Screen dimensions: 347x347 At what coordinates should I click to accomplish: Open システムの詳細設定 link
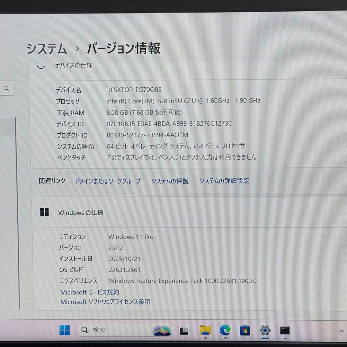[x=224, y=181]
